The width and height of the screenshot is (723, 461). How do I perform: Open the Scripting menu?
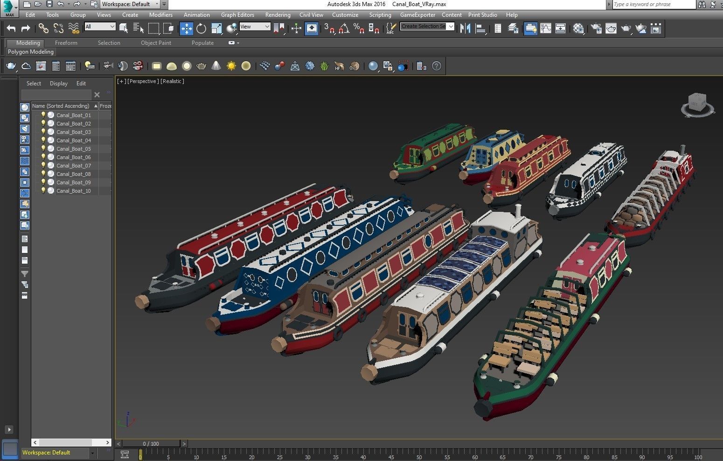(x=380, y=15)
